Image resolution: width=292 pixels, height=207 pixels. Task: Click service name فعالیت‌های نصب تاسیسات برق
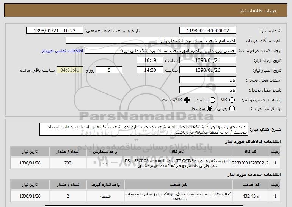pyautogui.click(x=178, y=196)
